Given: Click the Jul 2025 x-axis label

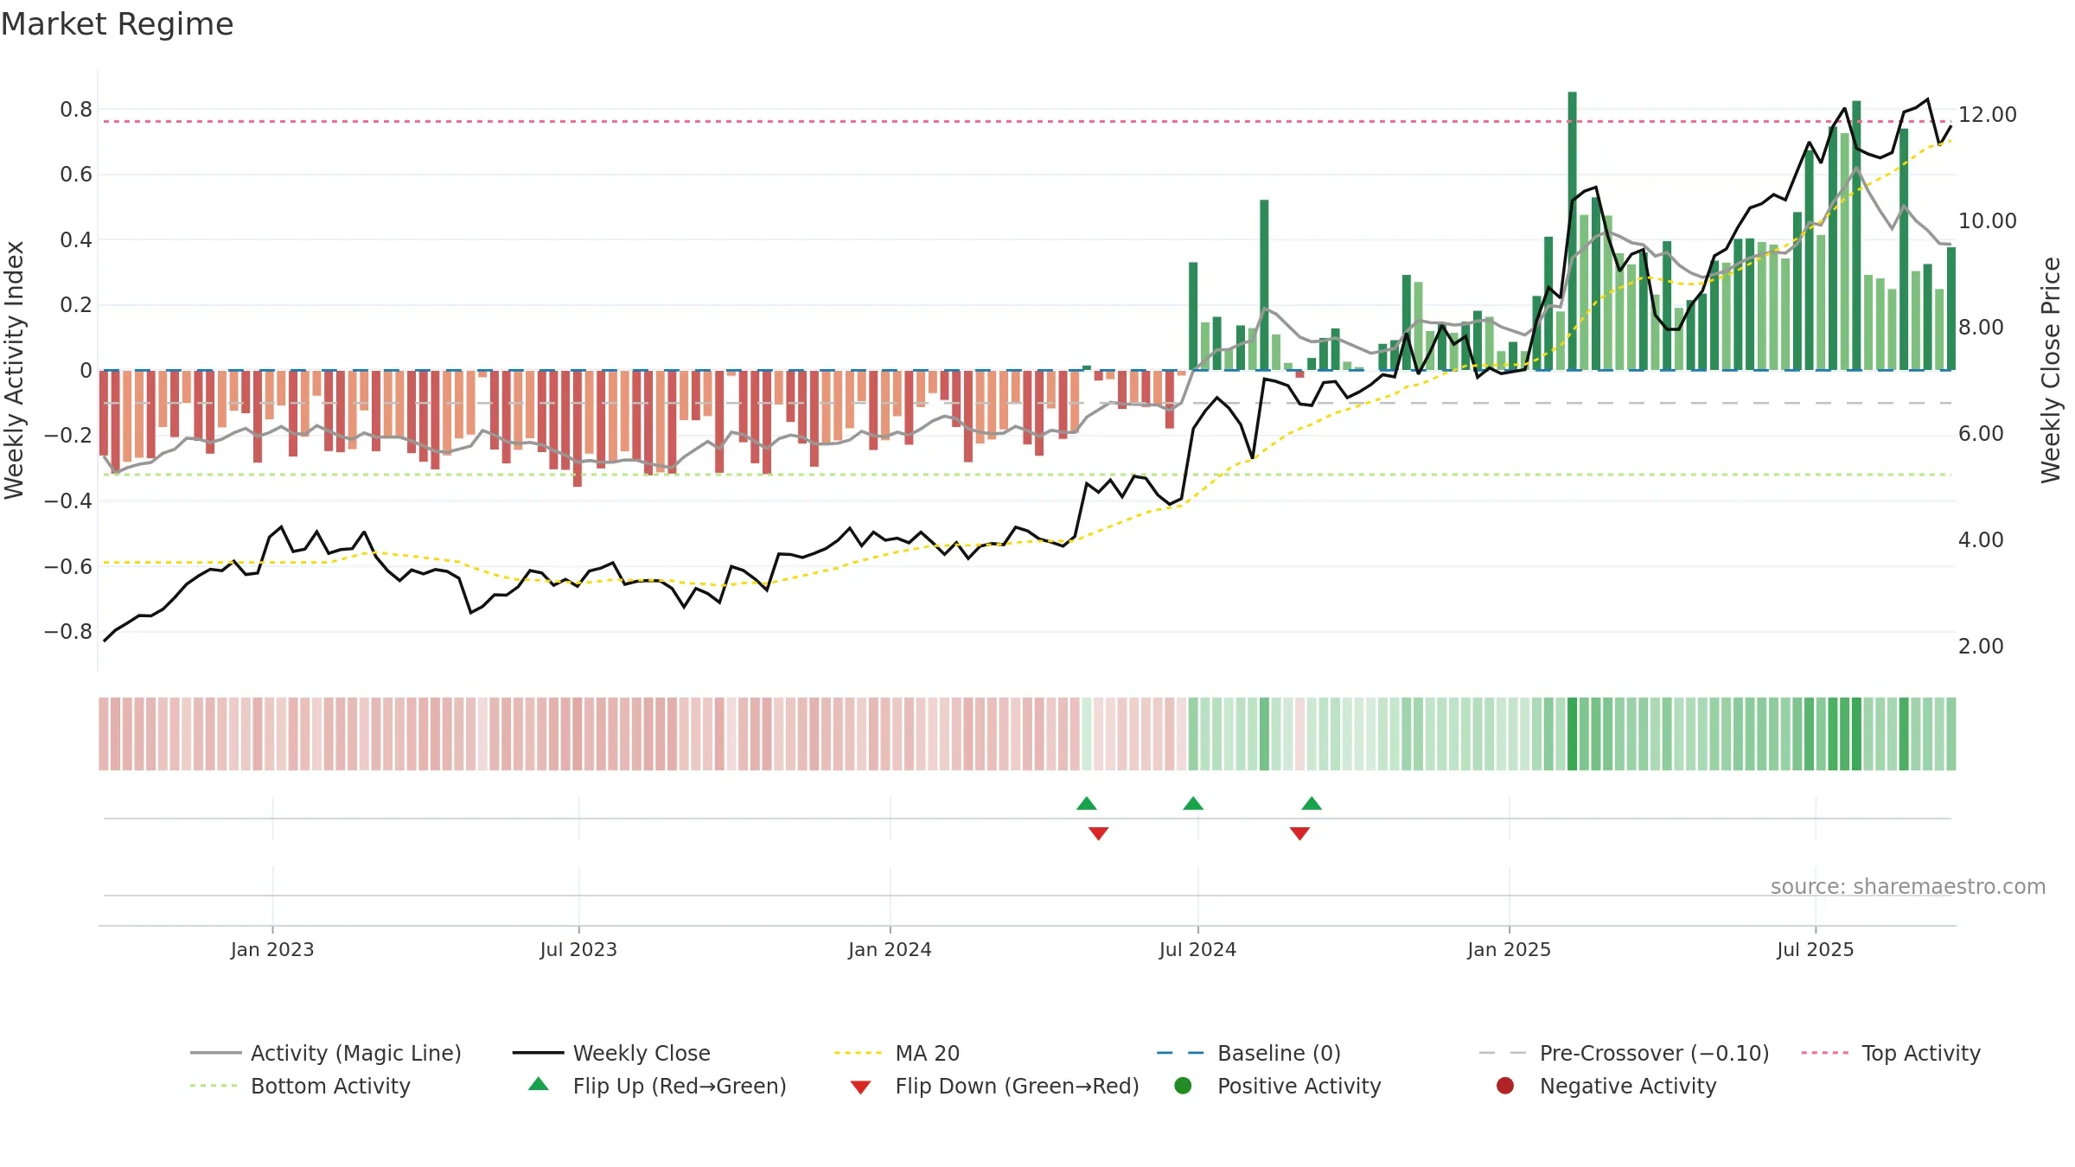Looking at the screenshot, I should pyautogui.click(x=1816, y=949).
